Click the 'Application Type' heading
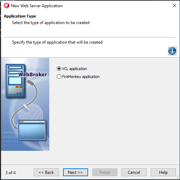 20,16
